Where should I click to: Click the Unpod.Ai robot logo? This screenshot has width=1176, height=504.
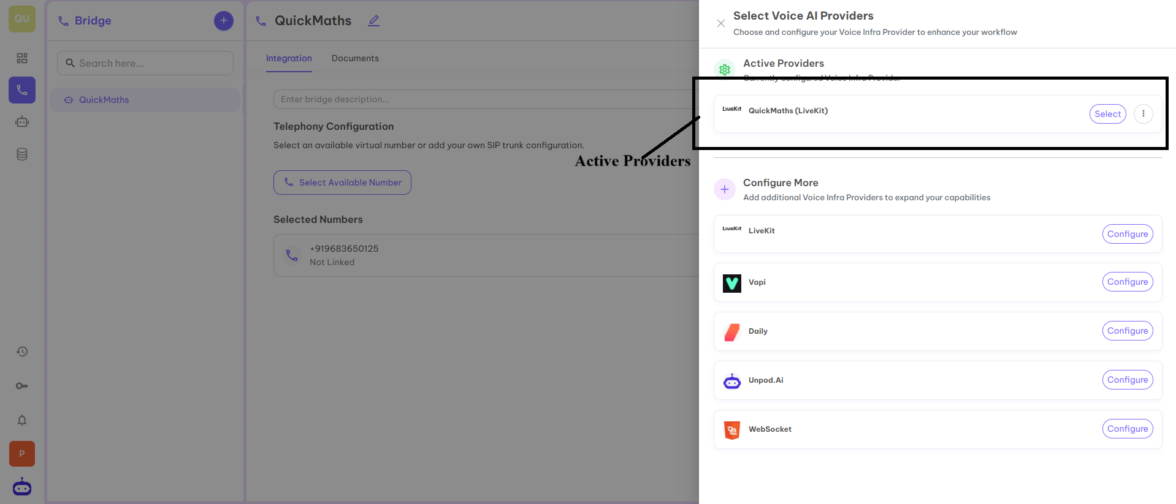tap(732, 381)
